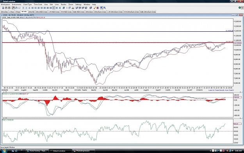Switch to the 1 Hr NZD Cross tab

[x=54, y=12]
